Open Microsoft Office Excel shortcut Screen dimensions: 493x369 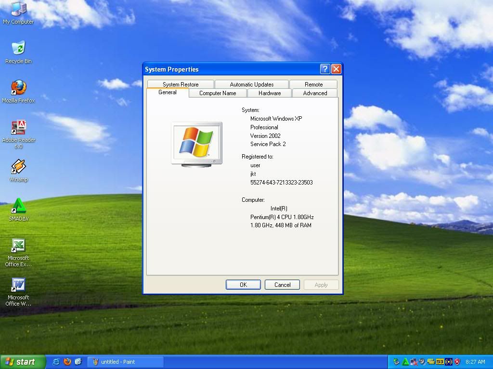click(18, 253)
